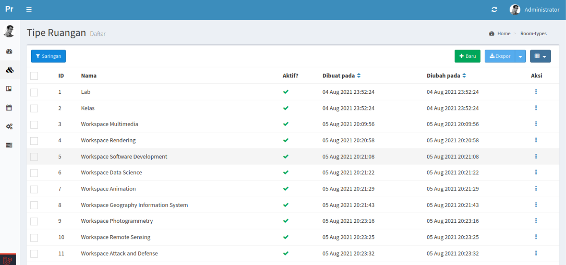Click the refresh icon in top bar
The width and height of the screenshot is (566, 265).
pyautogui.click(x=494, y=10)
